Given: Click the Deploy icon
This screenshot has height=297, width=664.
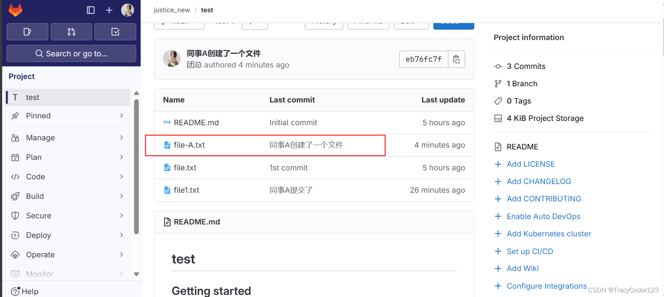Looking at the screenshot, I should (x=15, y=235).
